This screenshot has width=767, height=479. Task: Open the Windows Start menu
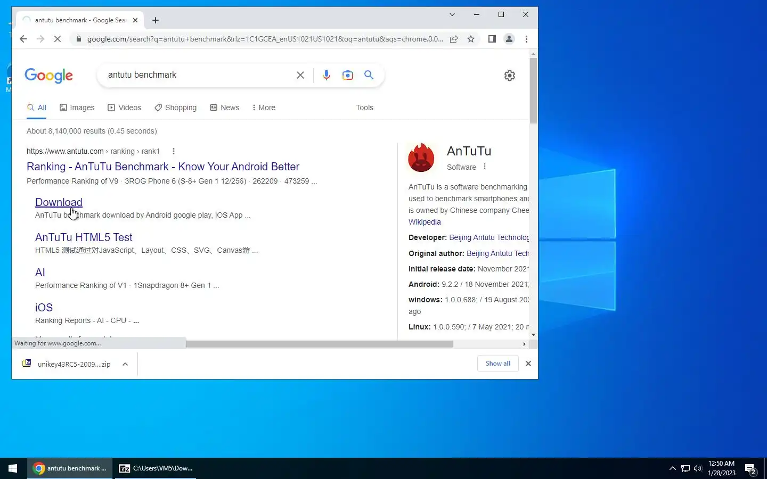point(13,468)
